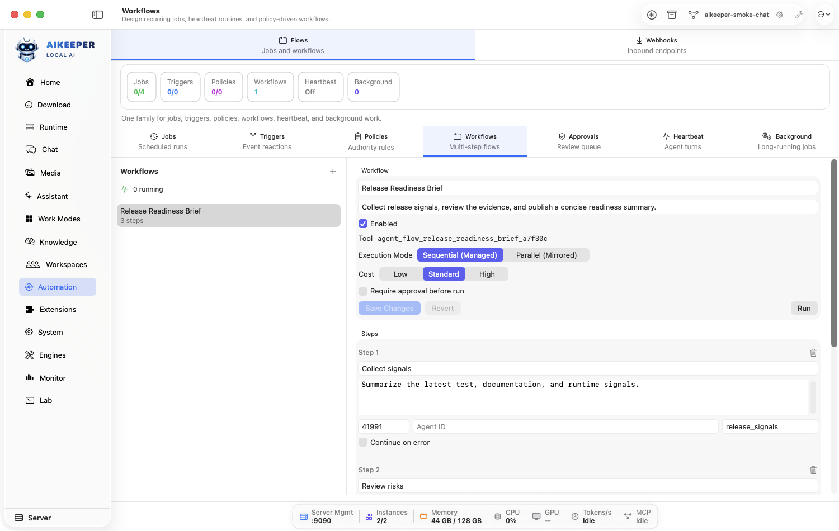Select Release Readiness Brief workflow row
Viewport: 839px width, 531px height.
(x=229, y=215)
